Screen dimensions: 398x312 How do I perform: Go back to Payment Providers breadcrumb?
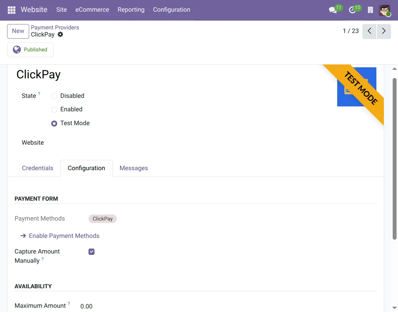pyautogui.click(x=55, y=27)
